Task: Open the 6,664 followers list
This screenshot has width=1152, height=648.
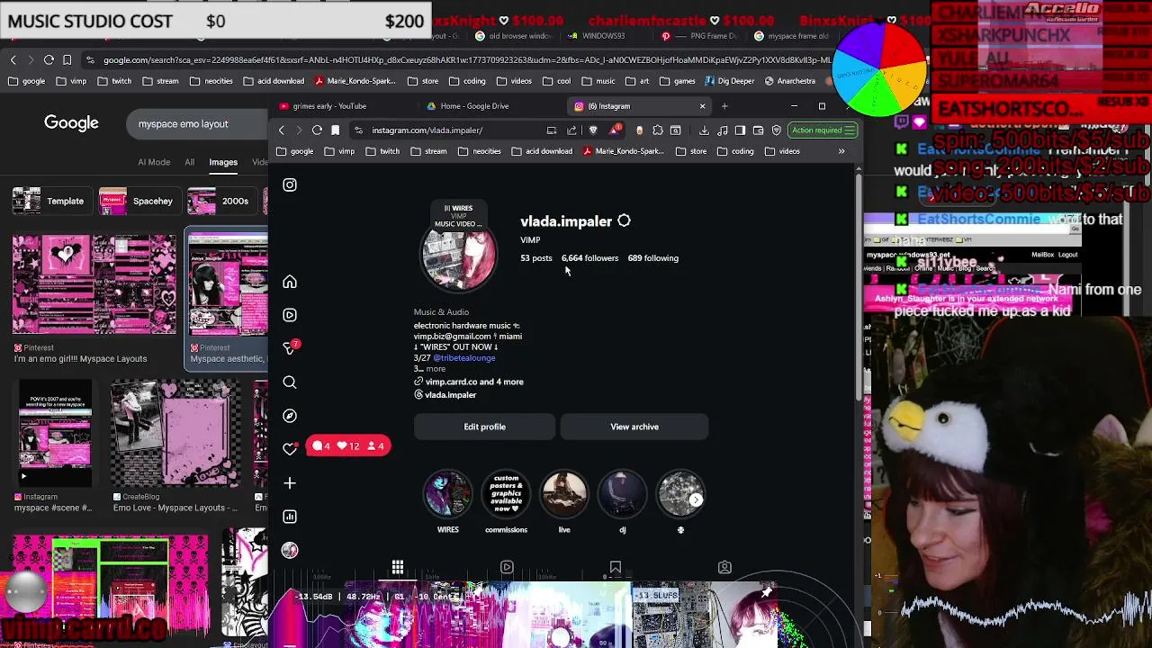Action: point(589,258)
